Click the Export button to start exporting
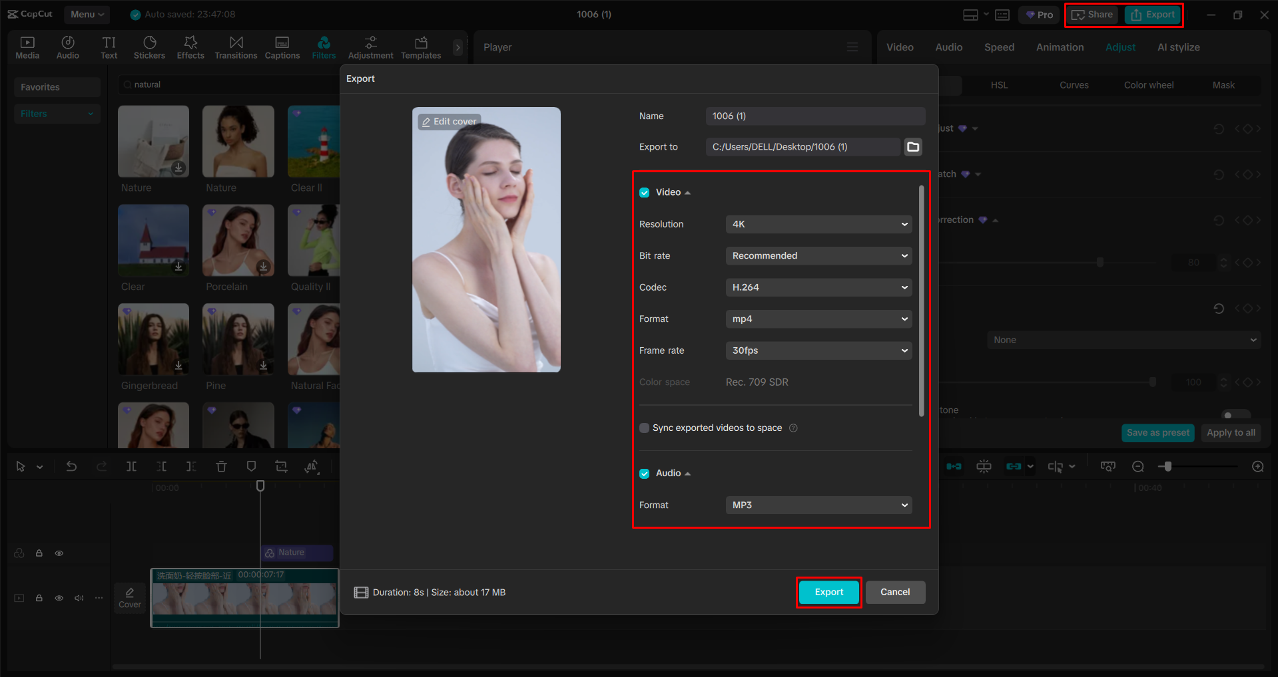Screen dimensions: 1278x677 click(828, 592)
